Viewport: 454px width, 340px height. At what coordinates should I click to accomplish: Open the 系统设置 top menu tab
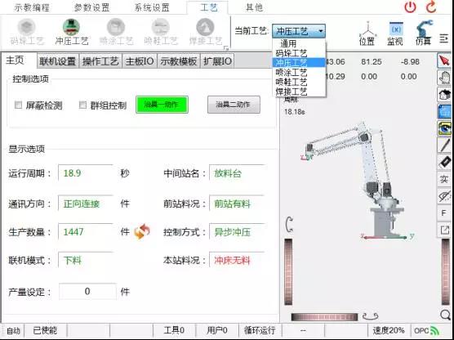pyautogui.click(x=152, y=7)
